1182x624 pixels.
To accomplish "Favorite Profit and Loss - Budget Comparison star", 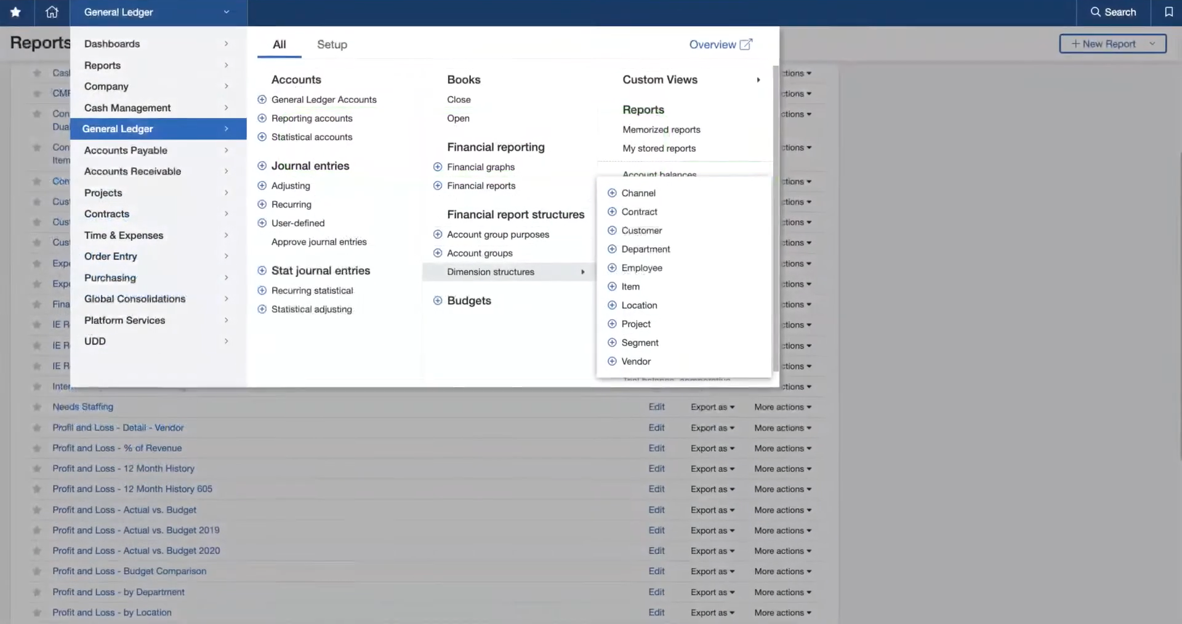I will tap(37, 571).
